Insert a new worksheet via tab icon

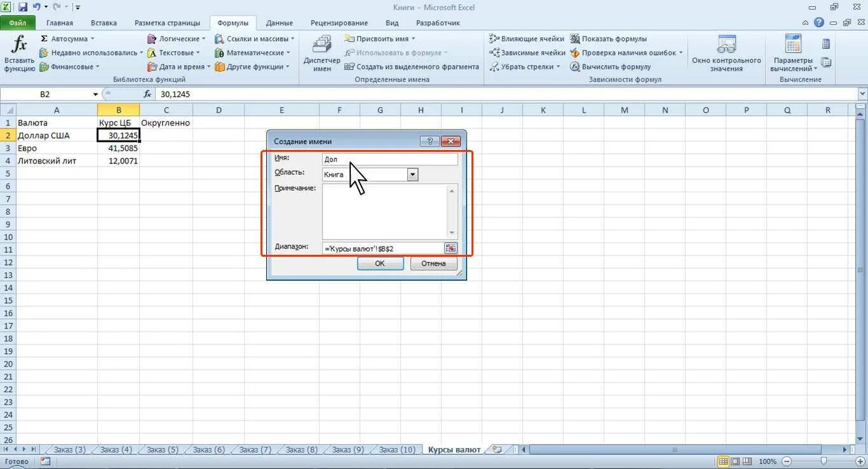coord(497,449)
